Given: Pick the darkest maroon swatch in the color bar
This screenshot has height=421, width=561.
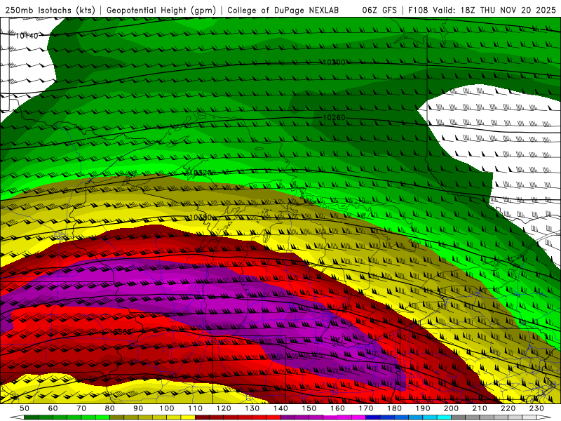Looking at the screenshot, I should [x=202, y=417].
